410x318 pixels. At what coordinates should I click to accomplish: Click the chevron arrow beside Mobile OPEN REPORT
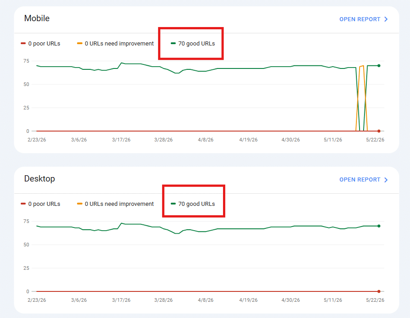[x=386, y=19]
